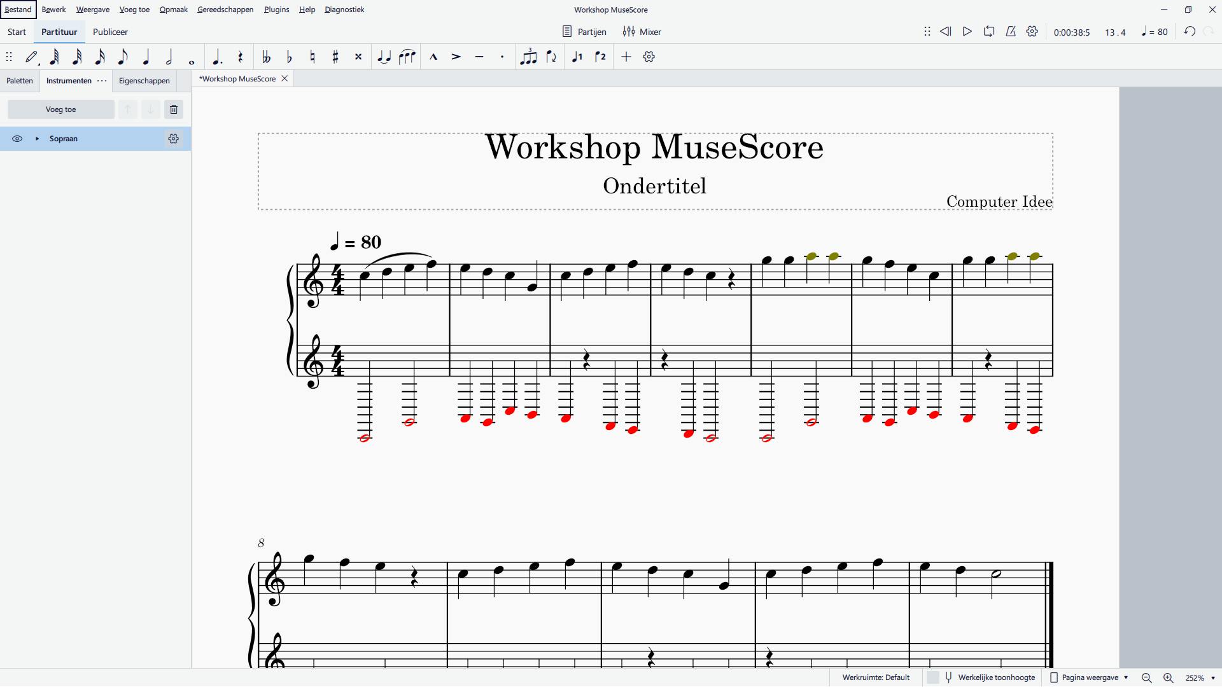
Task: Click the Ondertitel text on the score
Action: (x=654, y=186)
